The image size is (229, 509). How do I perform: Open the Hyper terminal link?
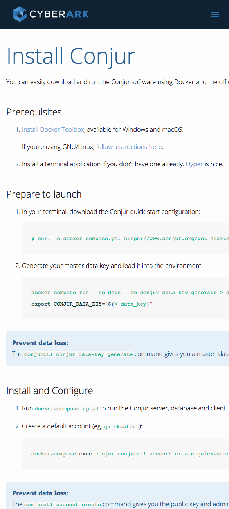(x=194, y=164)
